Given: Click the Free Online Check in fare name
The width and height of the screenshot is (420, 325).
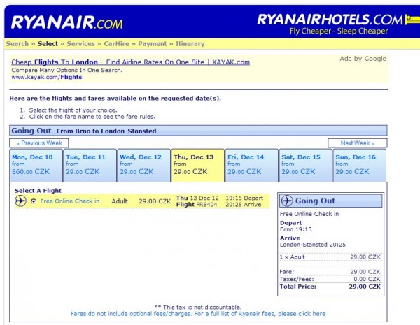Looking at the screenshot, I should coord(69,201).
